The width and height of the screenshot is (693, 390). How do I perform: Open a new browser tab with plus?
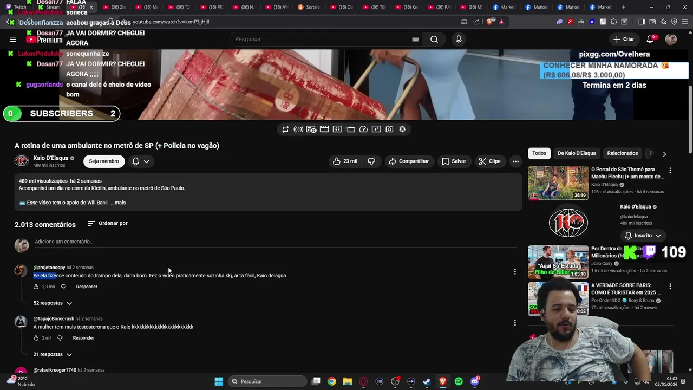[x=623, y=7]
